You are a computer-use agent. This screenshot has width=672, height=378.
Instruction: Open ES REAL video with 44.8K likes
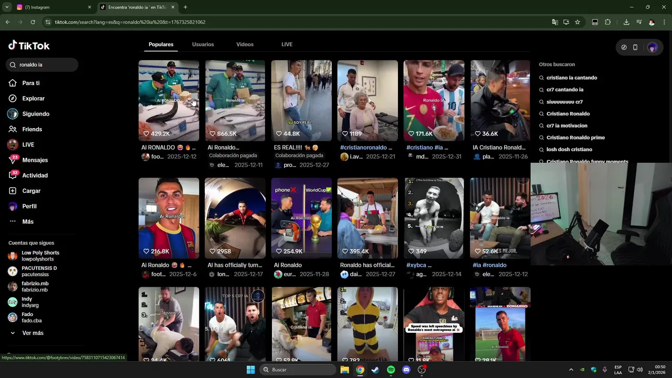click(301, 100)
